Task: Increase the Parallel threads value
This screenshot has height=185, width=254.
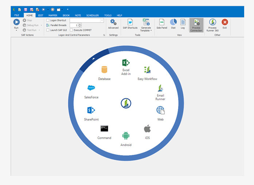Action: 80,24
